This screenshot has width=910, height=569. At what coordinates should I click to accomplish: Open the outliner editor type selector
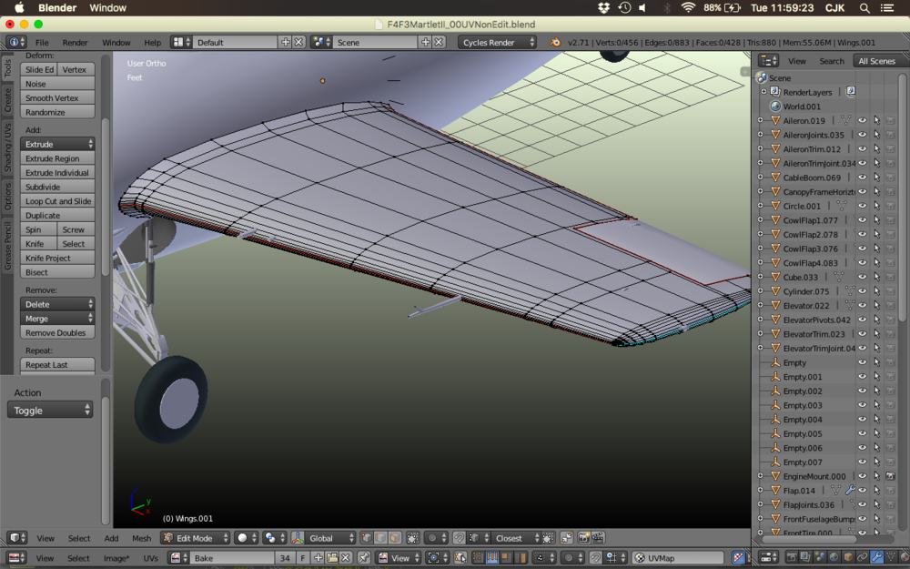click(x=769, y=61)
